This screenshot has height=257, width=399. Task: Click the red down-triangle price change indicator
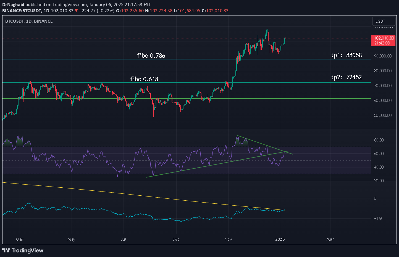click(x=76, y=11)
